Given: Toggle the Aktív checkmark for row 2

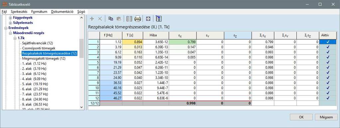Looking at the screenshot, I should [x=328, y=47].
